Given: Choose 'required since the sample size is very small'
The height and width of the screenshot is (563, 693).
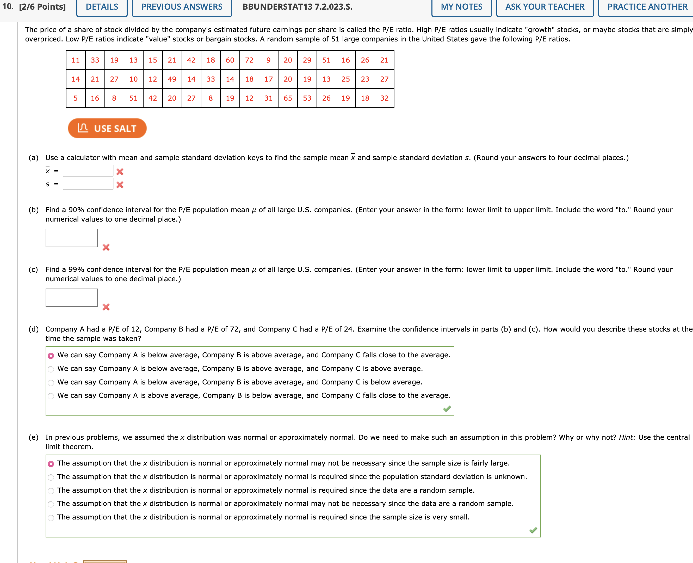Looking at the screenshot, I should [x=51, y=518].
